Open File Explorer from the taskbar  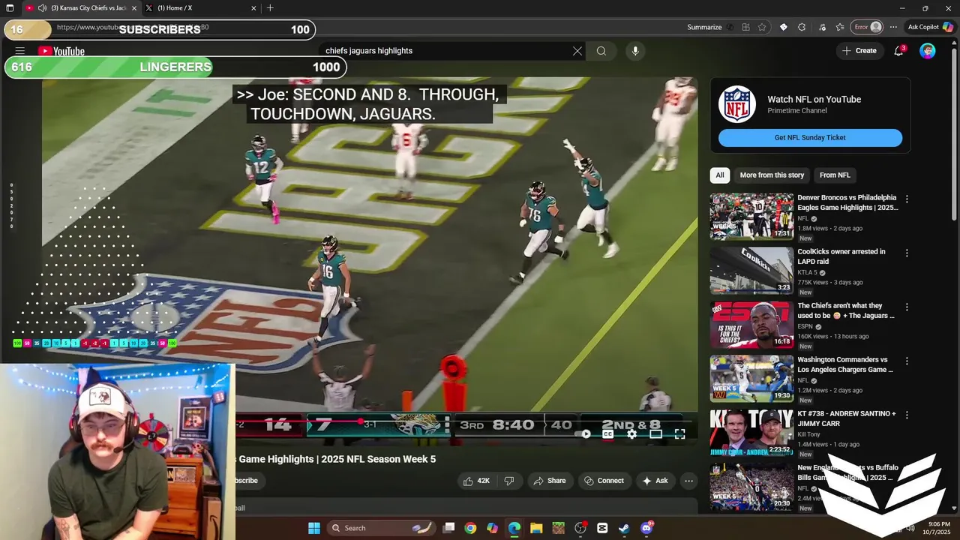point(536,528)
